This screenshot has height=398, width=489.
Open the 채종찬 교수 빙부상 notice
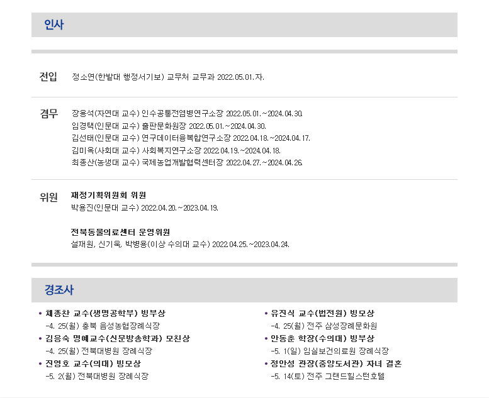[x=105, y=313]
